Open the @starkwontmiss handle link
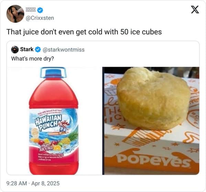 tap(64, 50)
